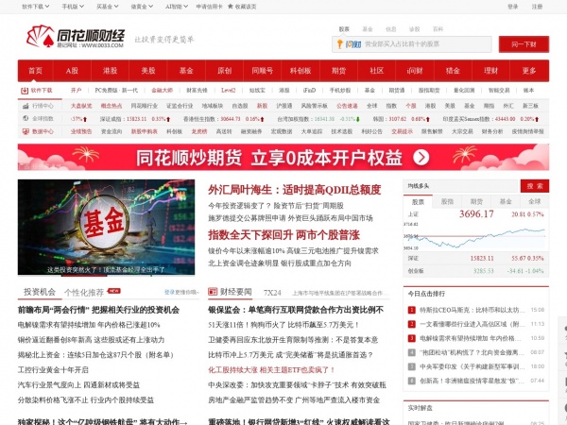Click the 注册 link at top
The width and height of the screenshot is (567, 425).
pyautogui.click(x=537, y=7)
